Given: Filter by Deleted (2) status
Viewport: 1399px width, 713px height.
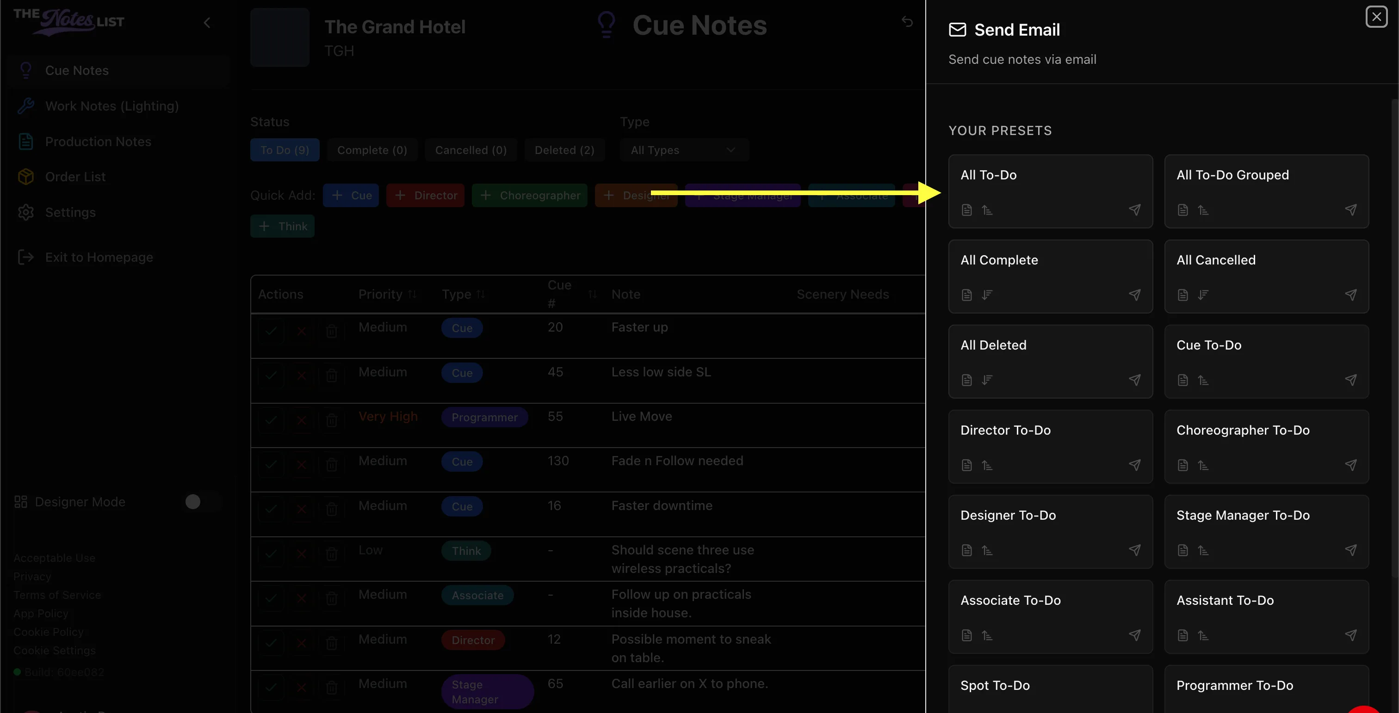Looking at the screenshot, I should (x=564, y=150).
